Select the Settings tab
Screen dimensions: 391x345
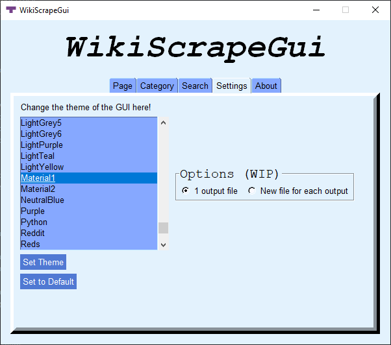pos(232,86)
